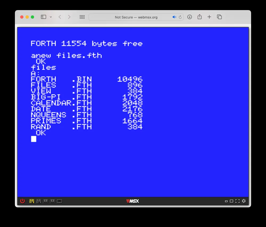Click the webmsx.org address bar
This screenshot has width=266, height=227.
136,17
